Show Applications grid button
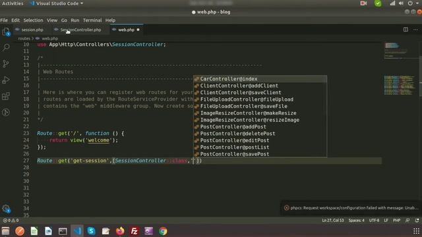422x237 pixels. [416, 231]
